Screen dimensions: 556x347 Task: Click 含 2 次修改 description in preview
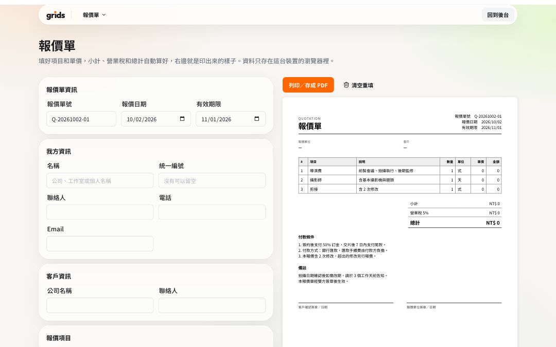369,189
